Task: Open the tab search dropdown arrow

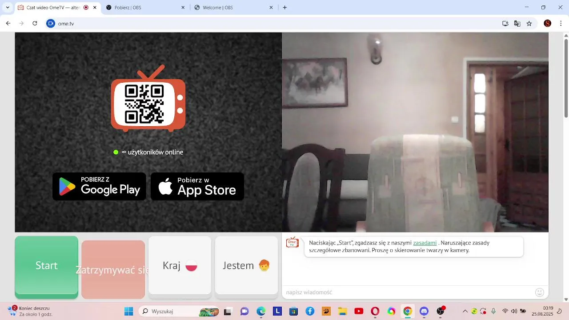Action: 8,8
